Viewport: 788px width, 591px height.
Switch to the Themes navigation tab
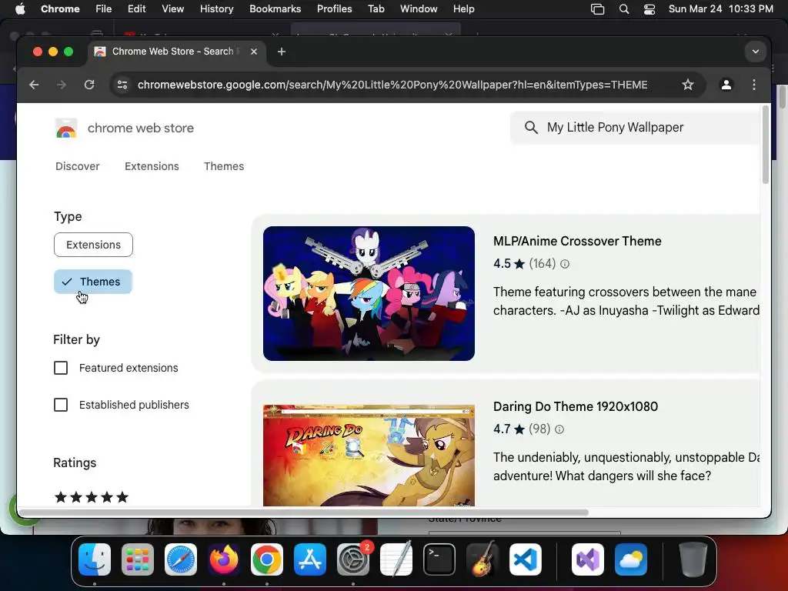(x=224, y=166)
